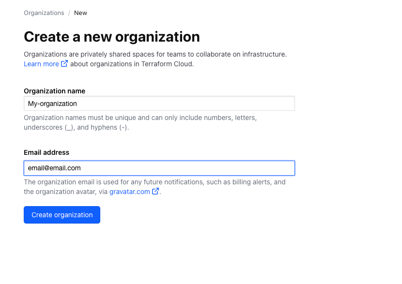Open the Learn more link
The image size is (402, 284).
[41, 64]
